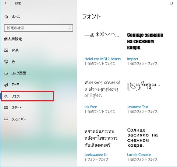177x167 pixels.
Task: Select the Javanese Text font link
Action: [x=138, y=107]
